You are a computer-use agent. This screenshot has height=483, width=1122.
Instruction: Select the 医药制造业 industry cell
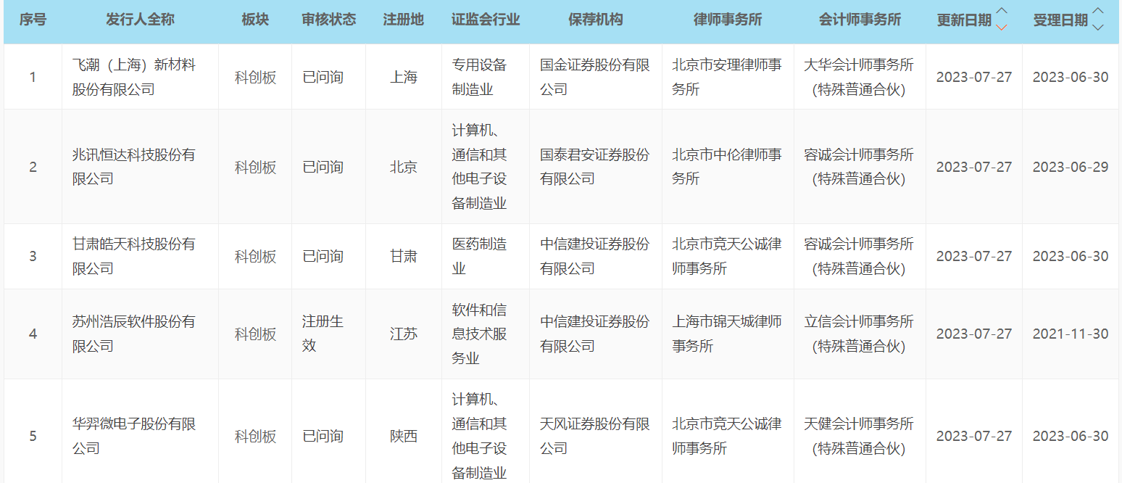[480, 256]
